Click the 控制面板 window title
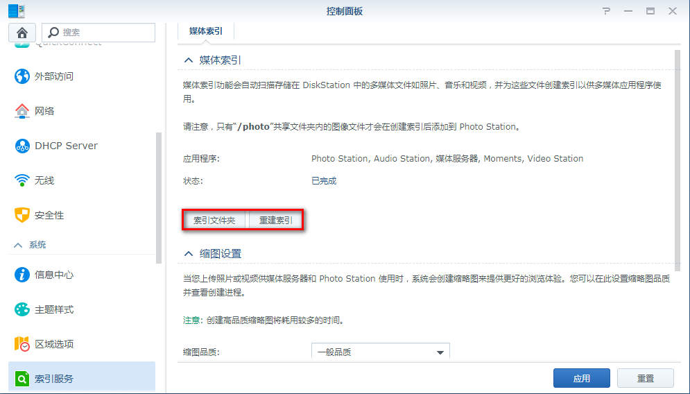The width and height of the screenshot is (690, 394). (x=345, y=12)
